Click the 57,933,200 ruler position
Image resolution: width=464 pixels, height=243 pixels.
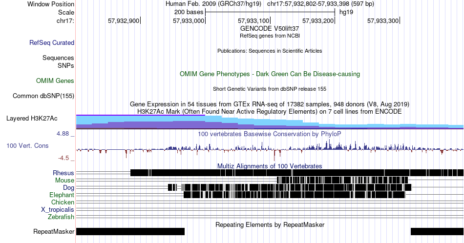(x=318, y=20)
